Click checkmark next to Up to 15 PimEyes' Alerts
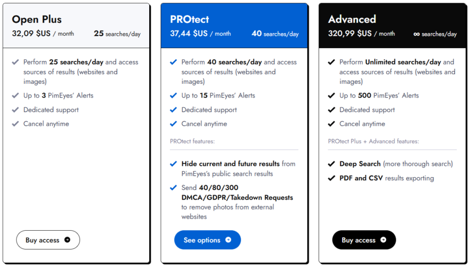This screenshot has width=470, height=266. click(173, 96)
